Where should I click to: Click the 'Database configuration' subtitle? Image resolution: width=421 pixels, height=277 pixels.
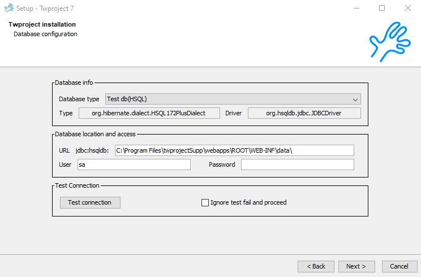(x=45, y=34)
